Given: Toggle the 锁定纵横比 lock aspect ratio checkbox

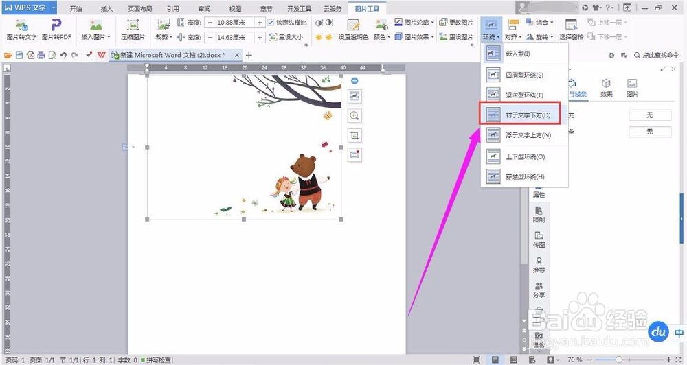Looking at the screenshot, I should click(x=271, y=23).
